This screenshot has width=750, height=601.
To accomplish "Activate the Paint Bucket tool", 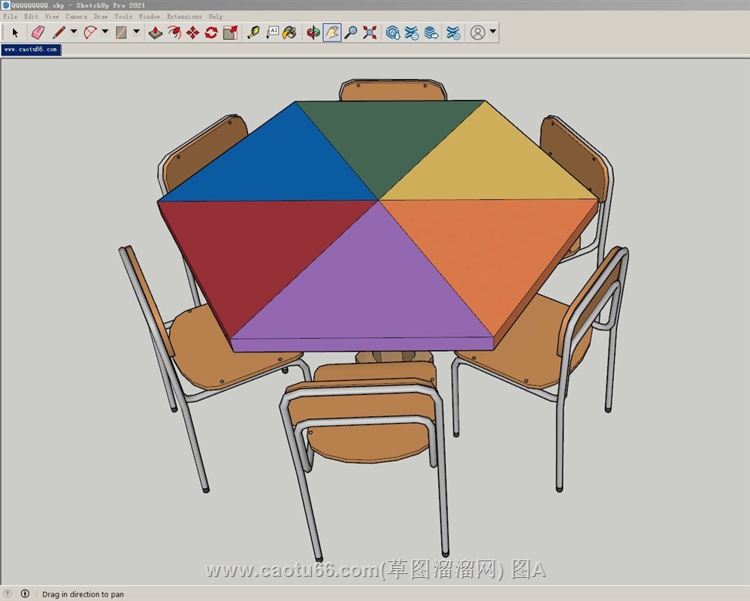I will coord(290,32).
